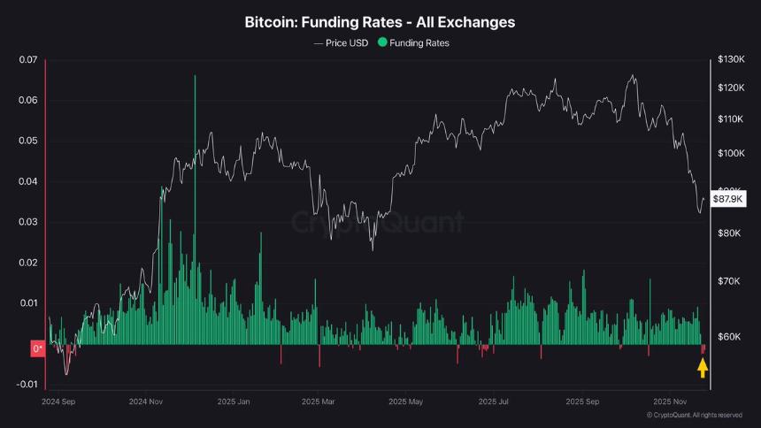The width and height of the screenshot is (761, 428).
Task: Toggle the Funding Rates legend green dot
Action: (x=382, y=42)
